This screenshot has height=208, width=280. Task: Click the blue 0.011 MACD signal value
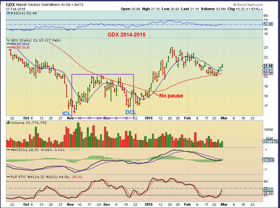(59, 150)
